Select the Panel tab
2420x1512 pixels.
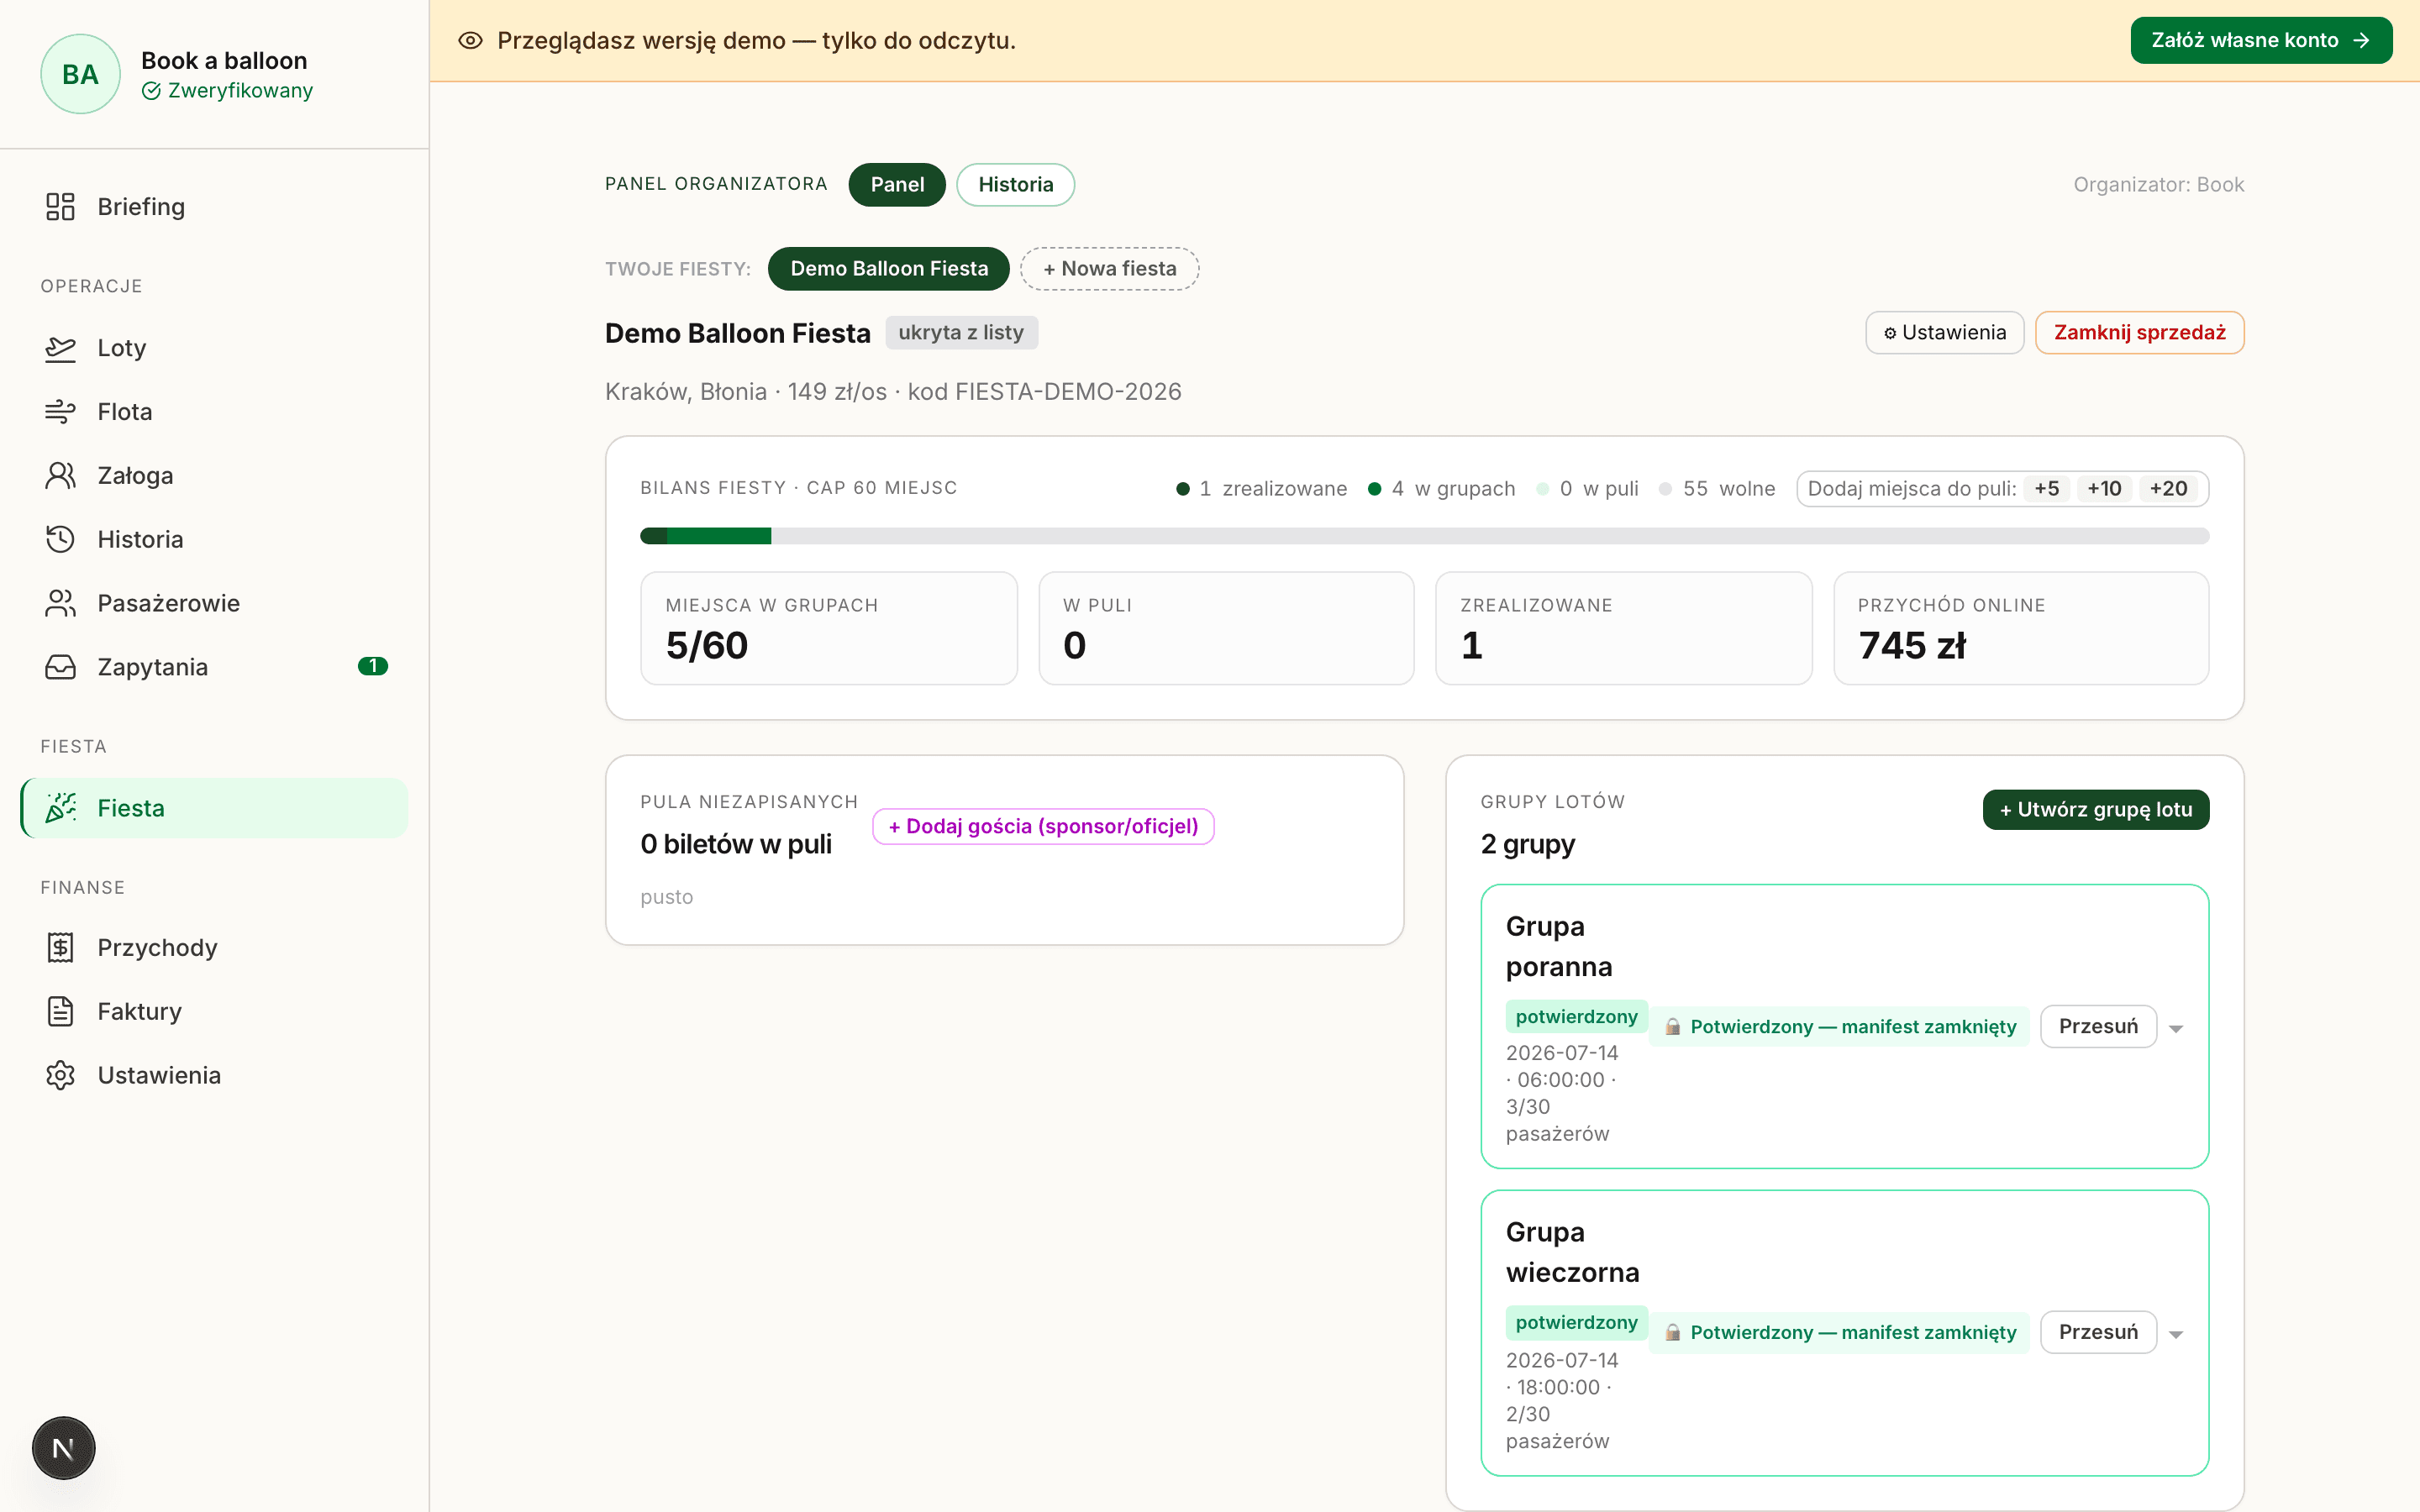click(x=897, y=185)
